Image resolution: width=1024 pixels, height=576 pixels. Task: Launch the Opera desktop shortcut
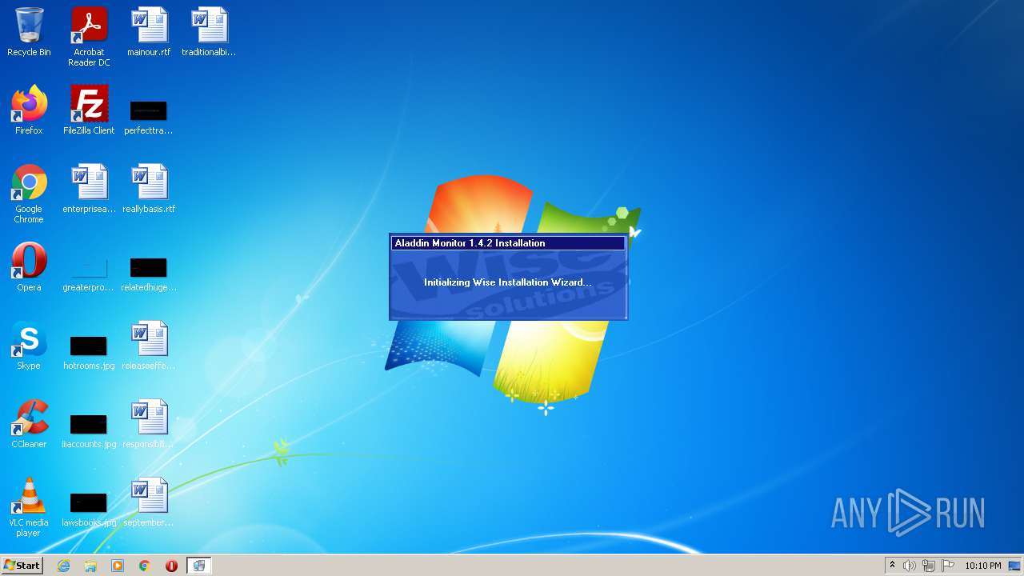pos(29,267)
